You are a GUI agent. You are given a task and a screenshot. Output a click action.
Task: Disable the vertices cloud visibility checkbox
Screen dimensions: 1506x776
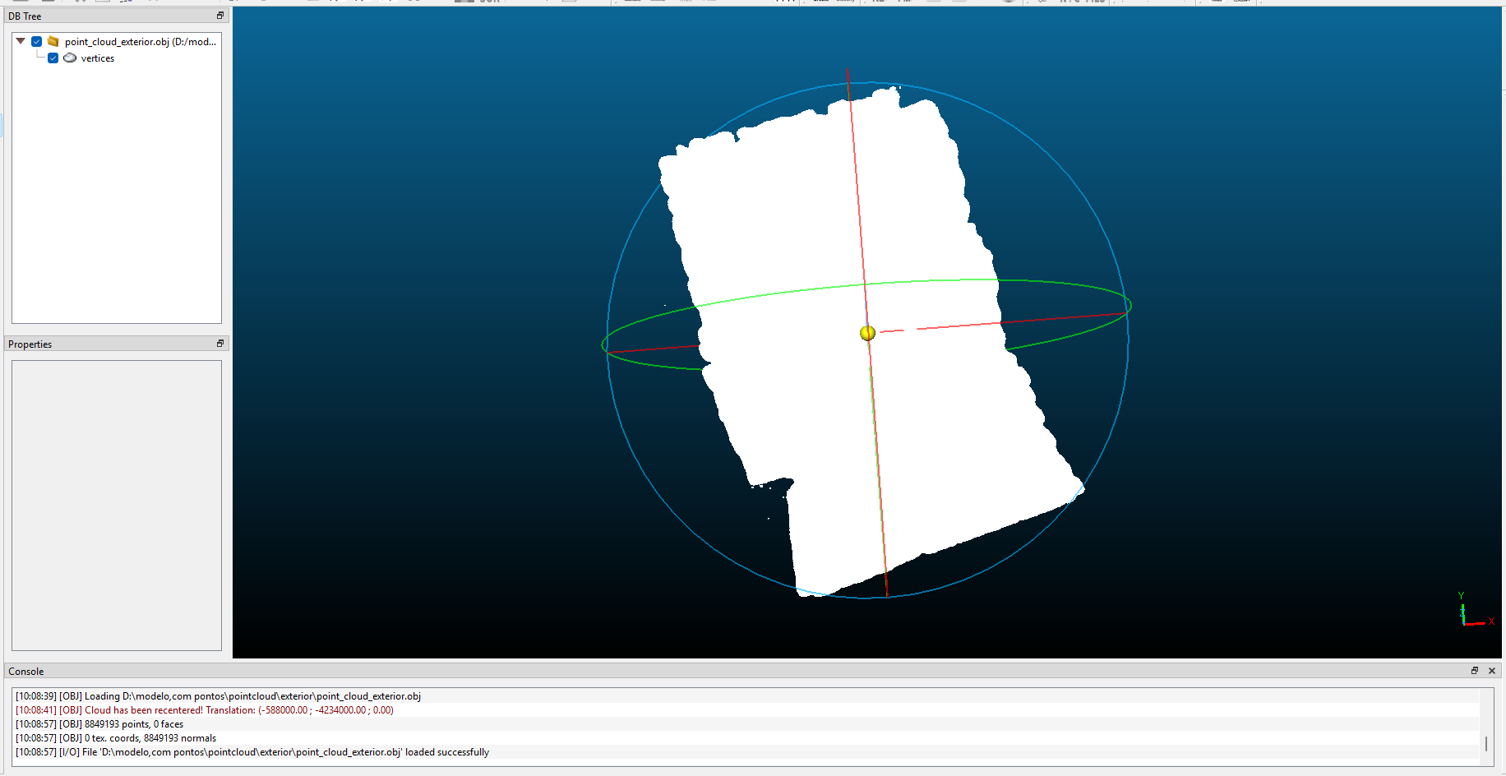(53, 58)
